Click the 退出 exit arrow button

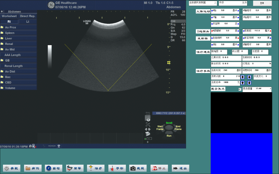coord(180,168)
